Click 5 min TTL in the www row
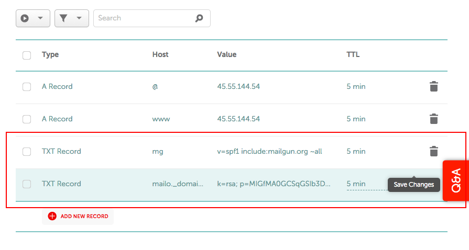469x250 pixels. tap(356, 119)
